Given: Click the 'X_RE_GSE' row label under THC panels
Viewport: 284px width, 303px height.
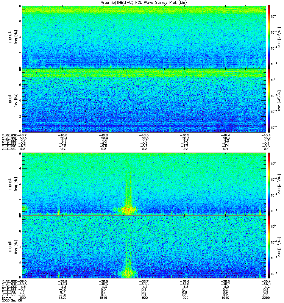Looking at the screenshot, I should pos(9,281).
